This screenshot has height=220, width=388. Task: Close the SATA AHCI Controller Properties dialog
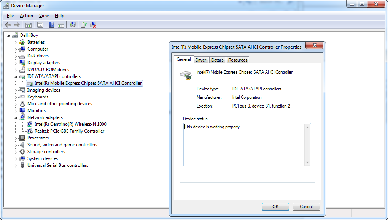[315, 45]
